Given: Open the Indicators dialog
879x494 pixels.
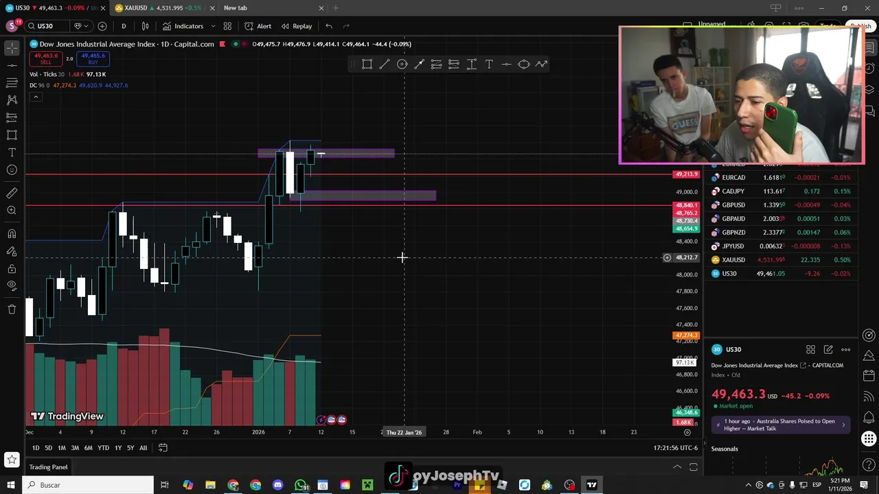Looking at the screenshot, I should [x=183, y=26].
